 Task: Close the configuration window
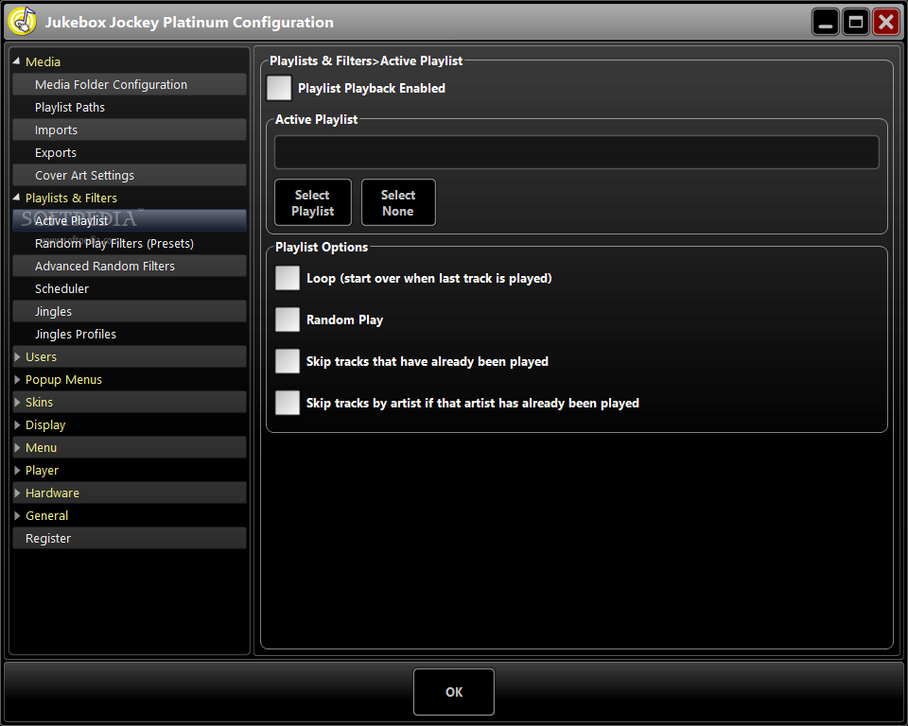[886, 22]
